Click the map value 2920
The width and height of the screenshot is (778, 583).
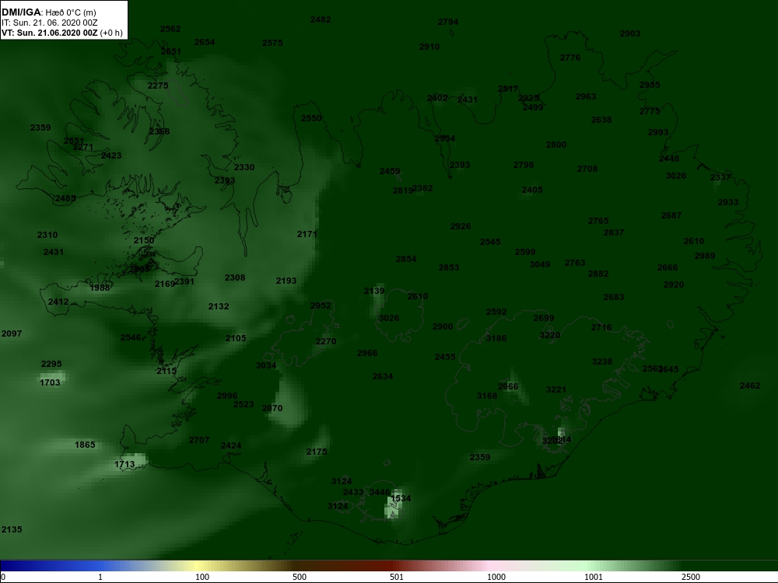click(673, 285)
